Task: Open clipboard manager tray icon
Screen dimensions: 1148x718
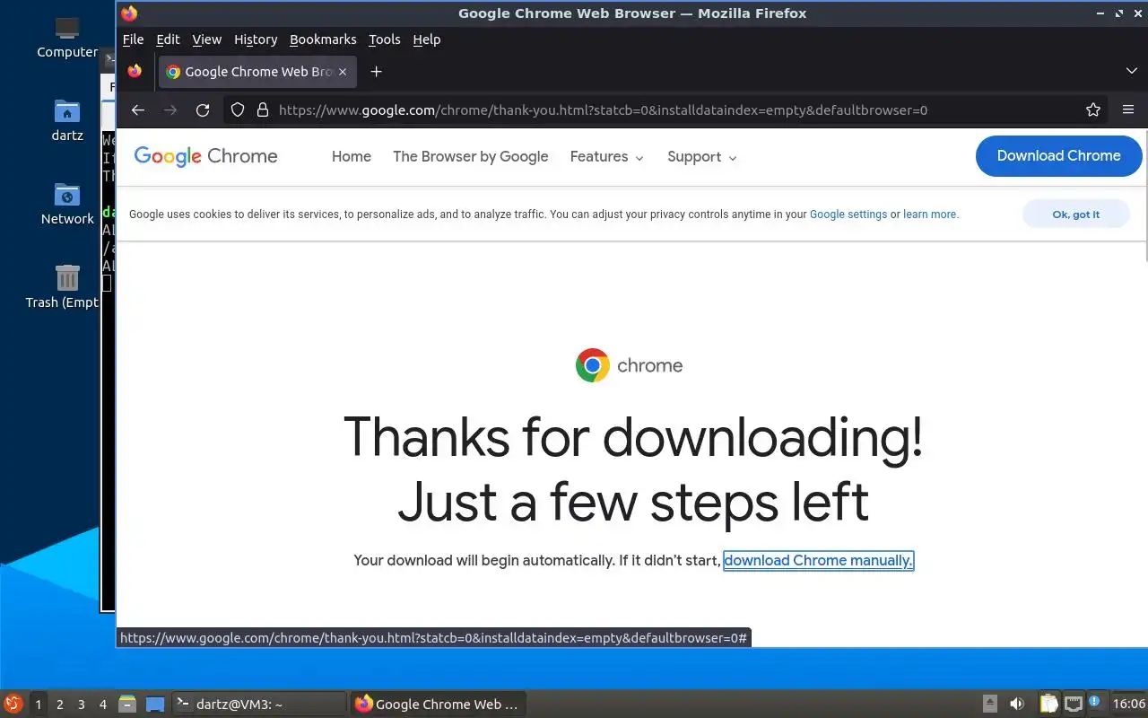Action: coord(1048,704)
